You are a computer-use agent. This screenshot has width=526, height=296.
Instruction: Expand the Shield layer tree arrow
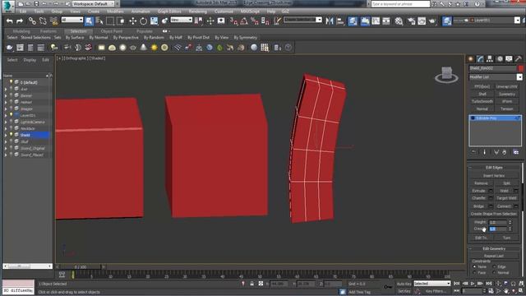(x=6, y=135)
